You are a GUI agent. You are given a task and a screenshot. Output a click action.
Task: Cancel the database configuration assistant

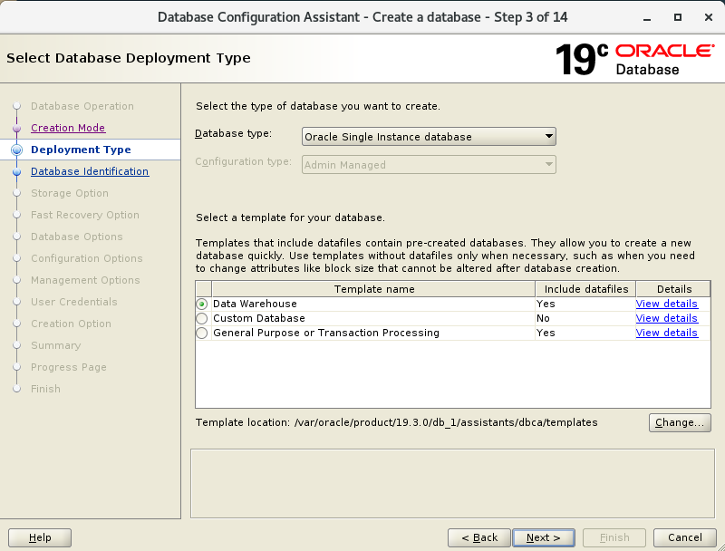(684, 537)
